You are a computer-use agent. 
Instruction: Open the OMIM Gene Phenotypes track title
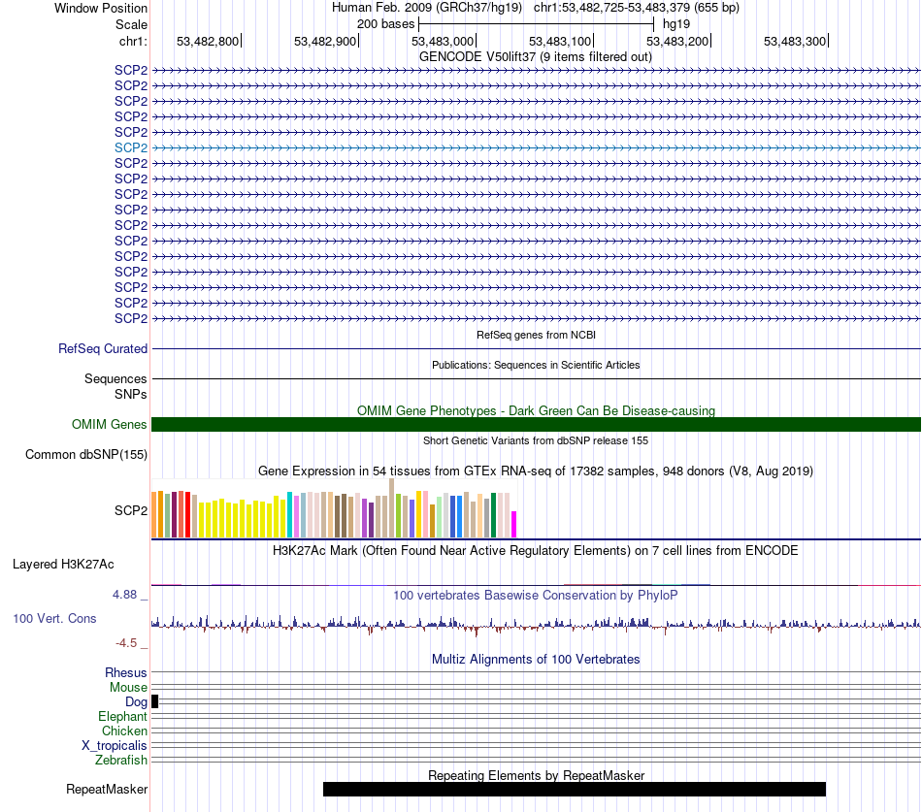[x=536, y=410]
